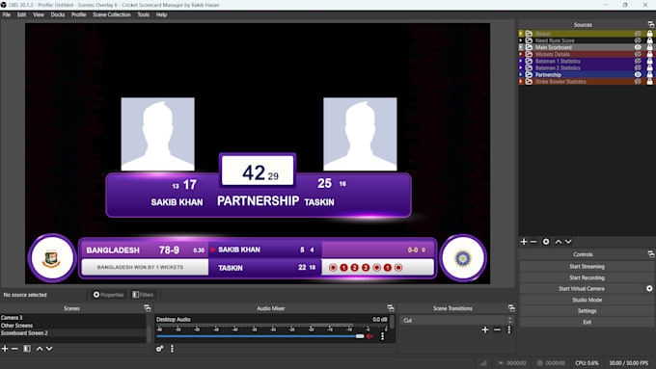Viewport: 656px width, 369px height.
Task: Undock the Sources panel icon
Action: click(650, 25)
